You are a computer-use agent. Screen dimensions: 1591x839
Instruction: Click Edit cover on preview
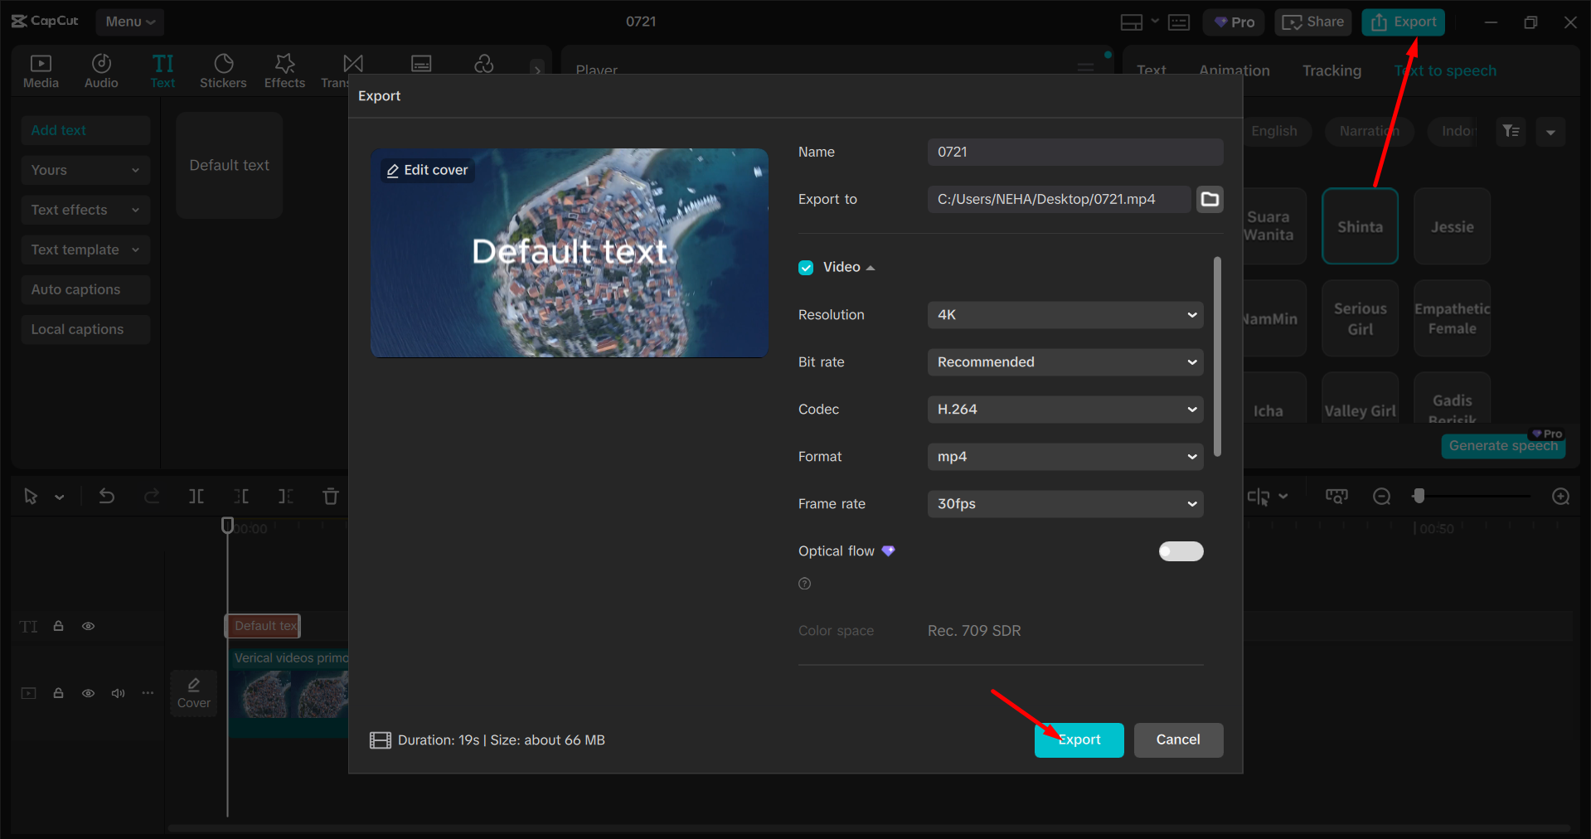(x=428, y=170)
